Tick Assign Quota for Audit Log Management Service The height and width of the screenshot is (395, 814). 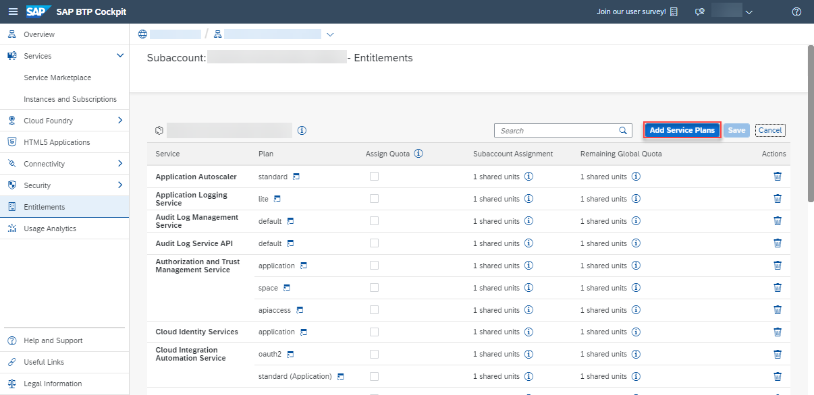coord(374,221)
